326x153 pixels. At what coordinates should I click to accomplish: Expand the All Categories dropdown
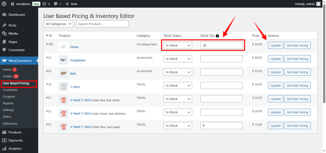(x=59, y=24)
